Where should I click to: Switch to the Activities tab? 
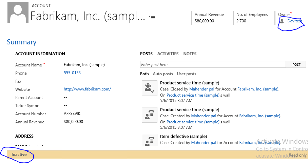point(168,54)
